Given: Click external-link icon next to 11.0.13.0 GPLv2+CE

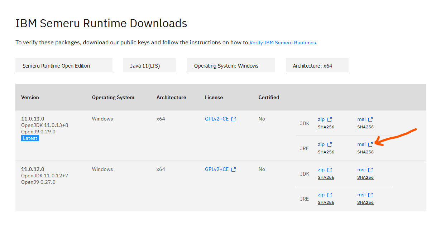Looking at the screenshot, I should (234, 119).
